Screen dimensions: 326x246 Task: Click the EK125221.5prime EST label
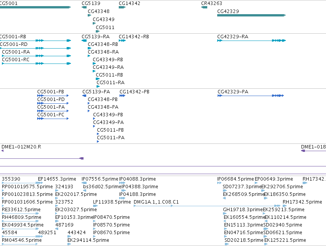coord(285,240)
